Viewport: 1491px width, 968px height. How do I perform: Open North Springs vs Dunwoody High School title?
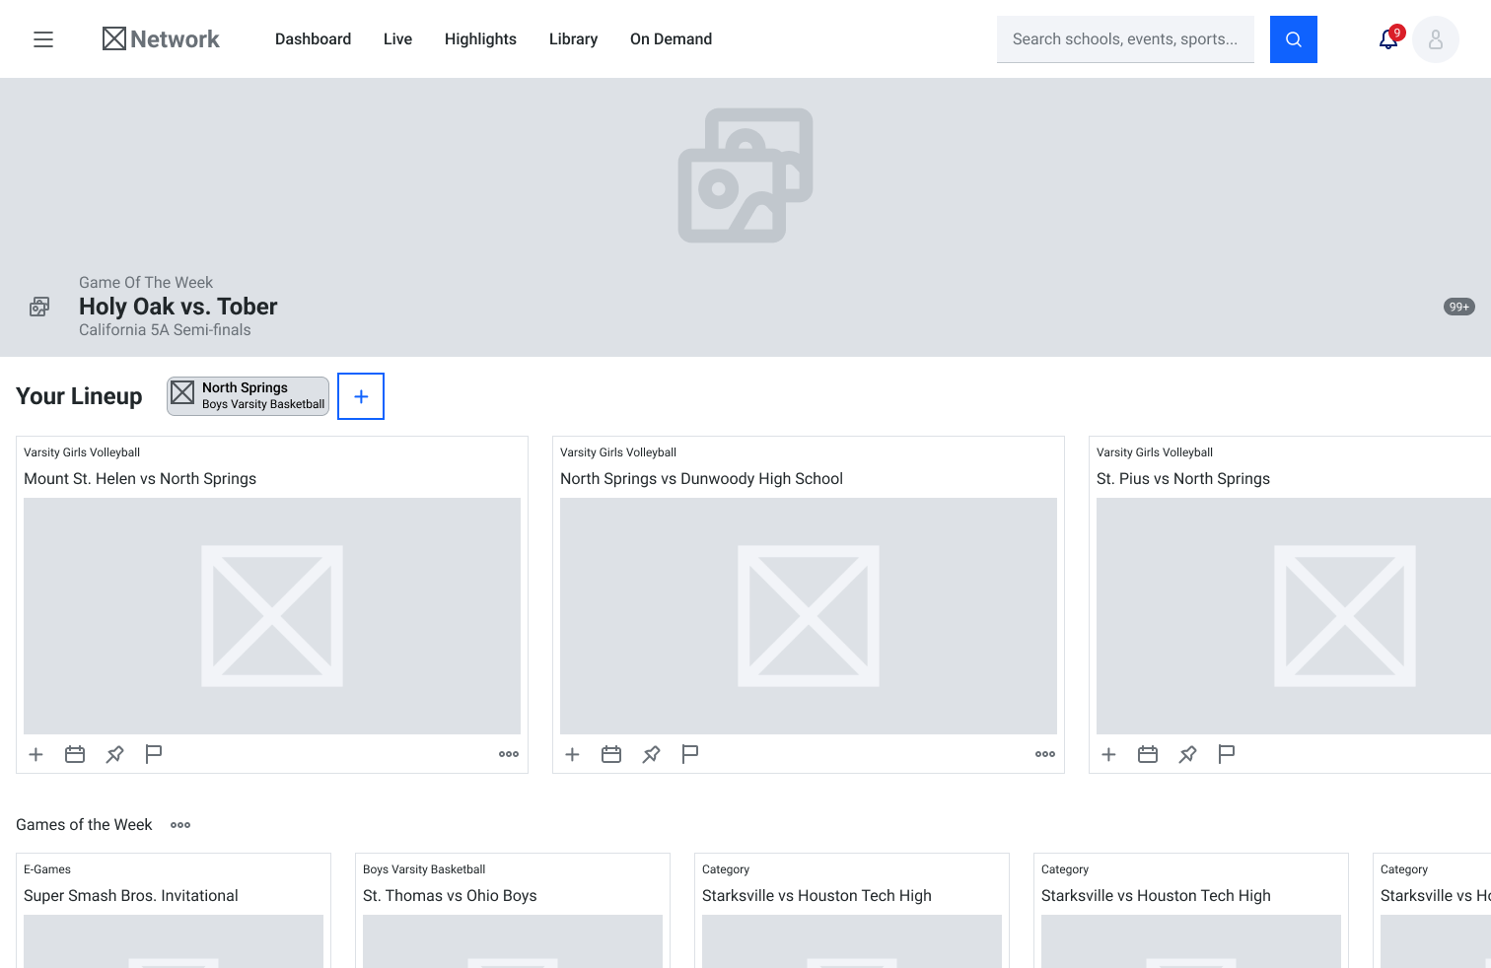pos(701,479)
